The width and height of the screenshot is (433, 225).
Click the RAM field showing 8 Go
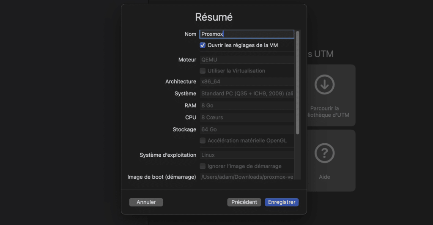click(x=247, y=106)
